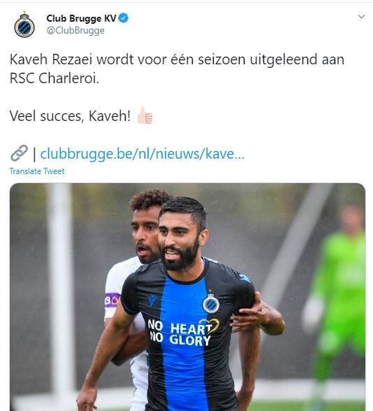Visit the @ClubBrugge handle
The height and width of the screenshot is (411, 373).
point(75,31)
